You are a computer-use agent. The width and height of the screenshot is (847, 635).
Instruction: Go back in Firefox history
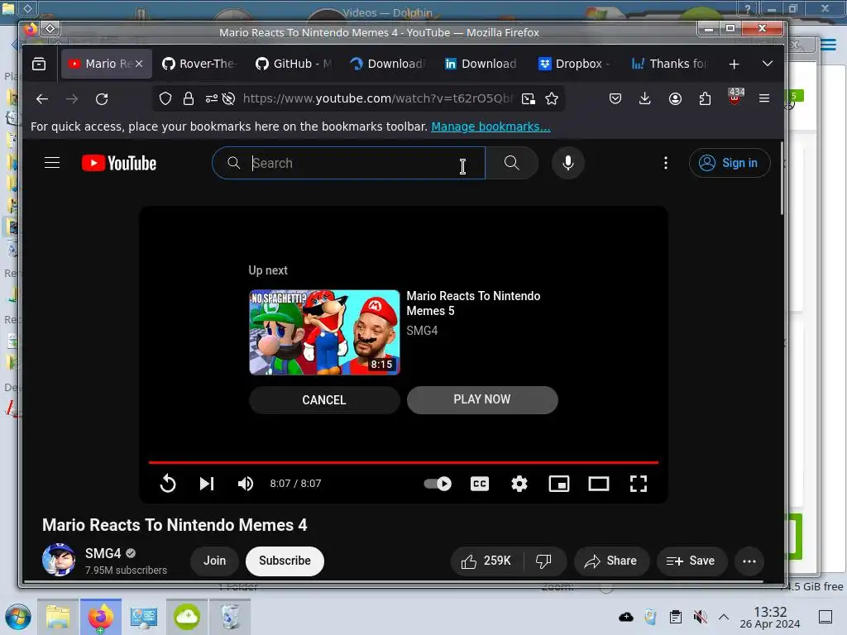pyautogui.click(x=41, y=99)
